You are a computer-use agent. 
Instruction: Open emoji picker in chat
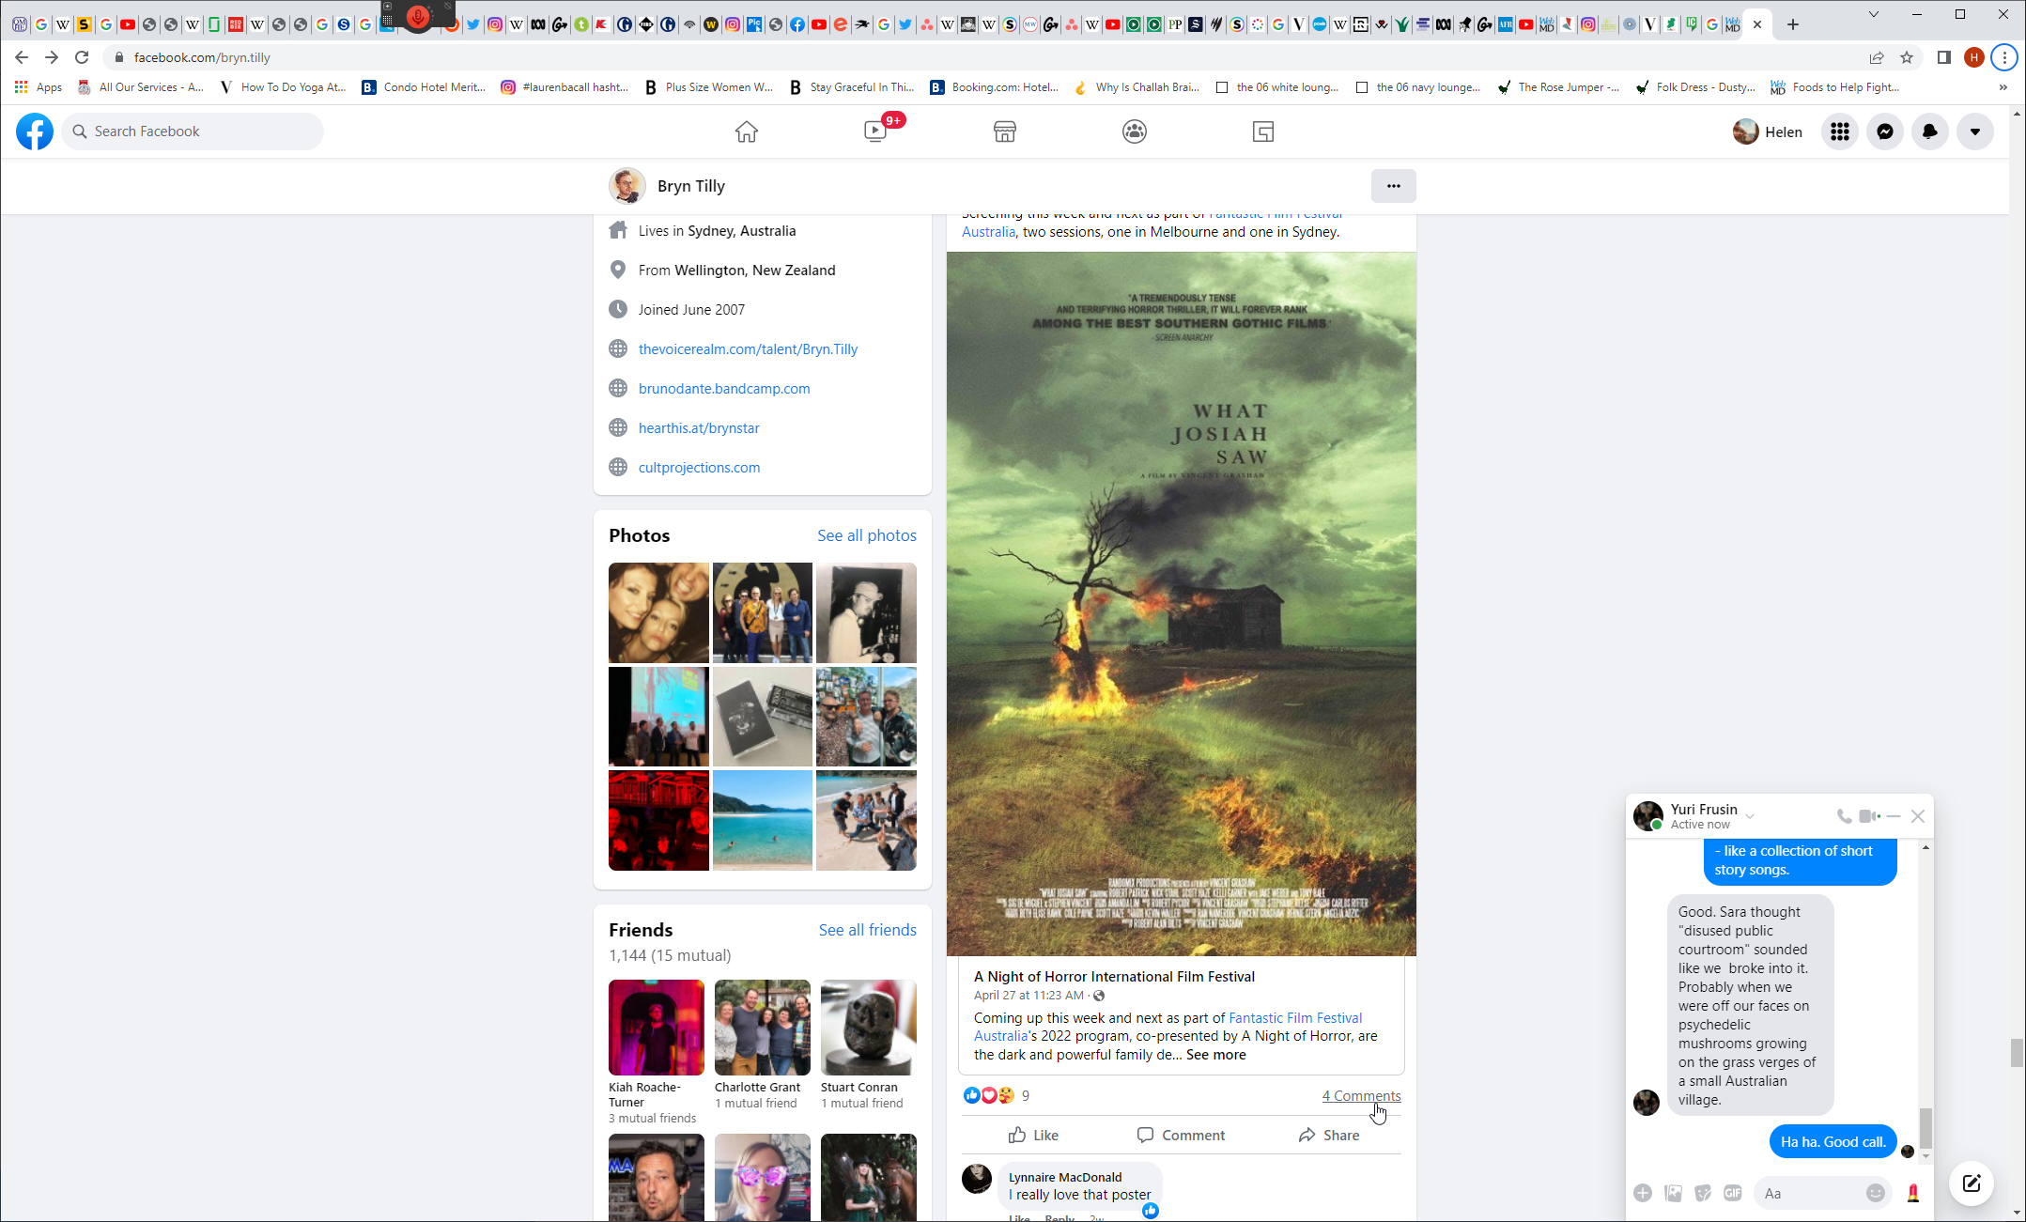pyautogui.click(x=1876, y=1193)
